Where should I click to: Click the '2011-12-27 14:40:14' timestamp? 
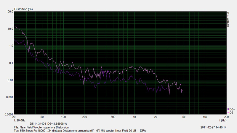[213, 127]
